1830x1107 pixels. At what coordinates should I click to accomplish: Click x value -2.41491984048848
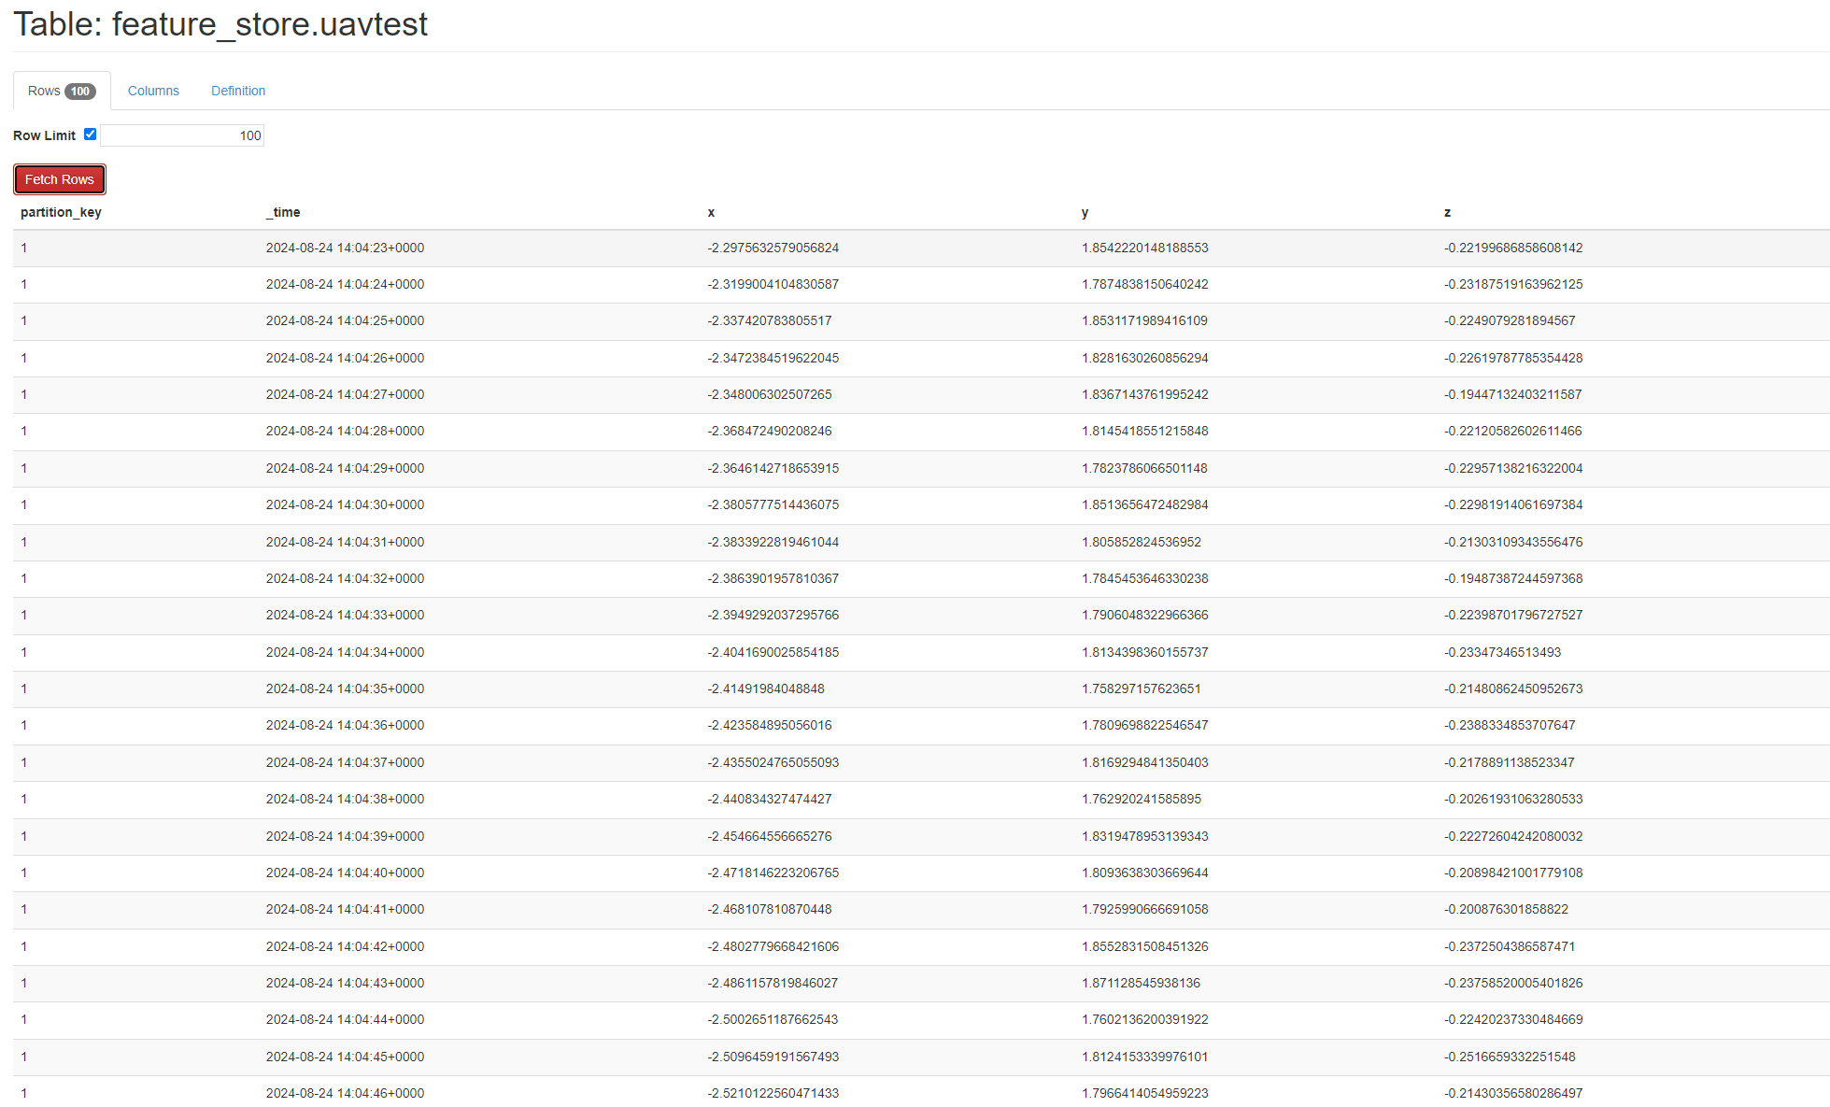pos(765,688)
